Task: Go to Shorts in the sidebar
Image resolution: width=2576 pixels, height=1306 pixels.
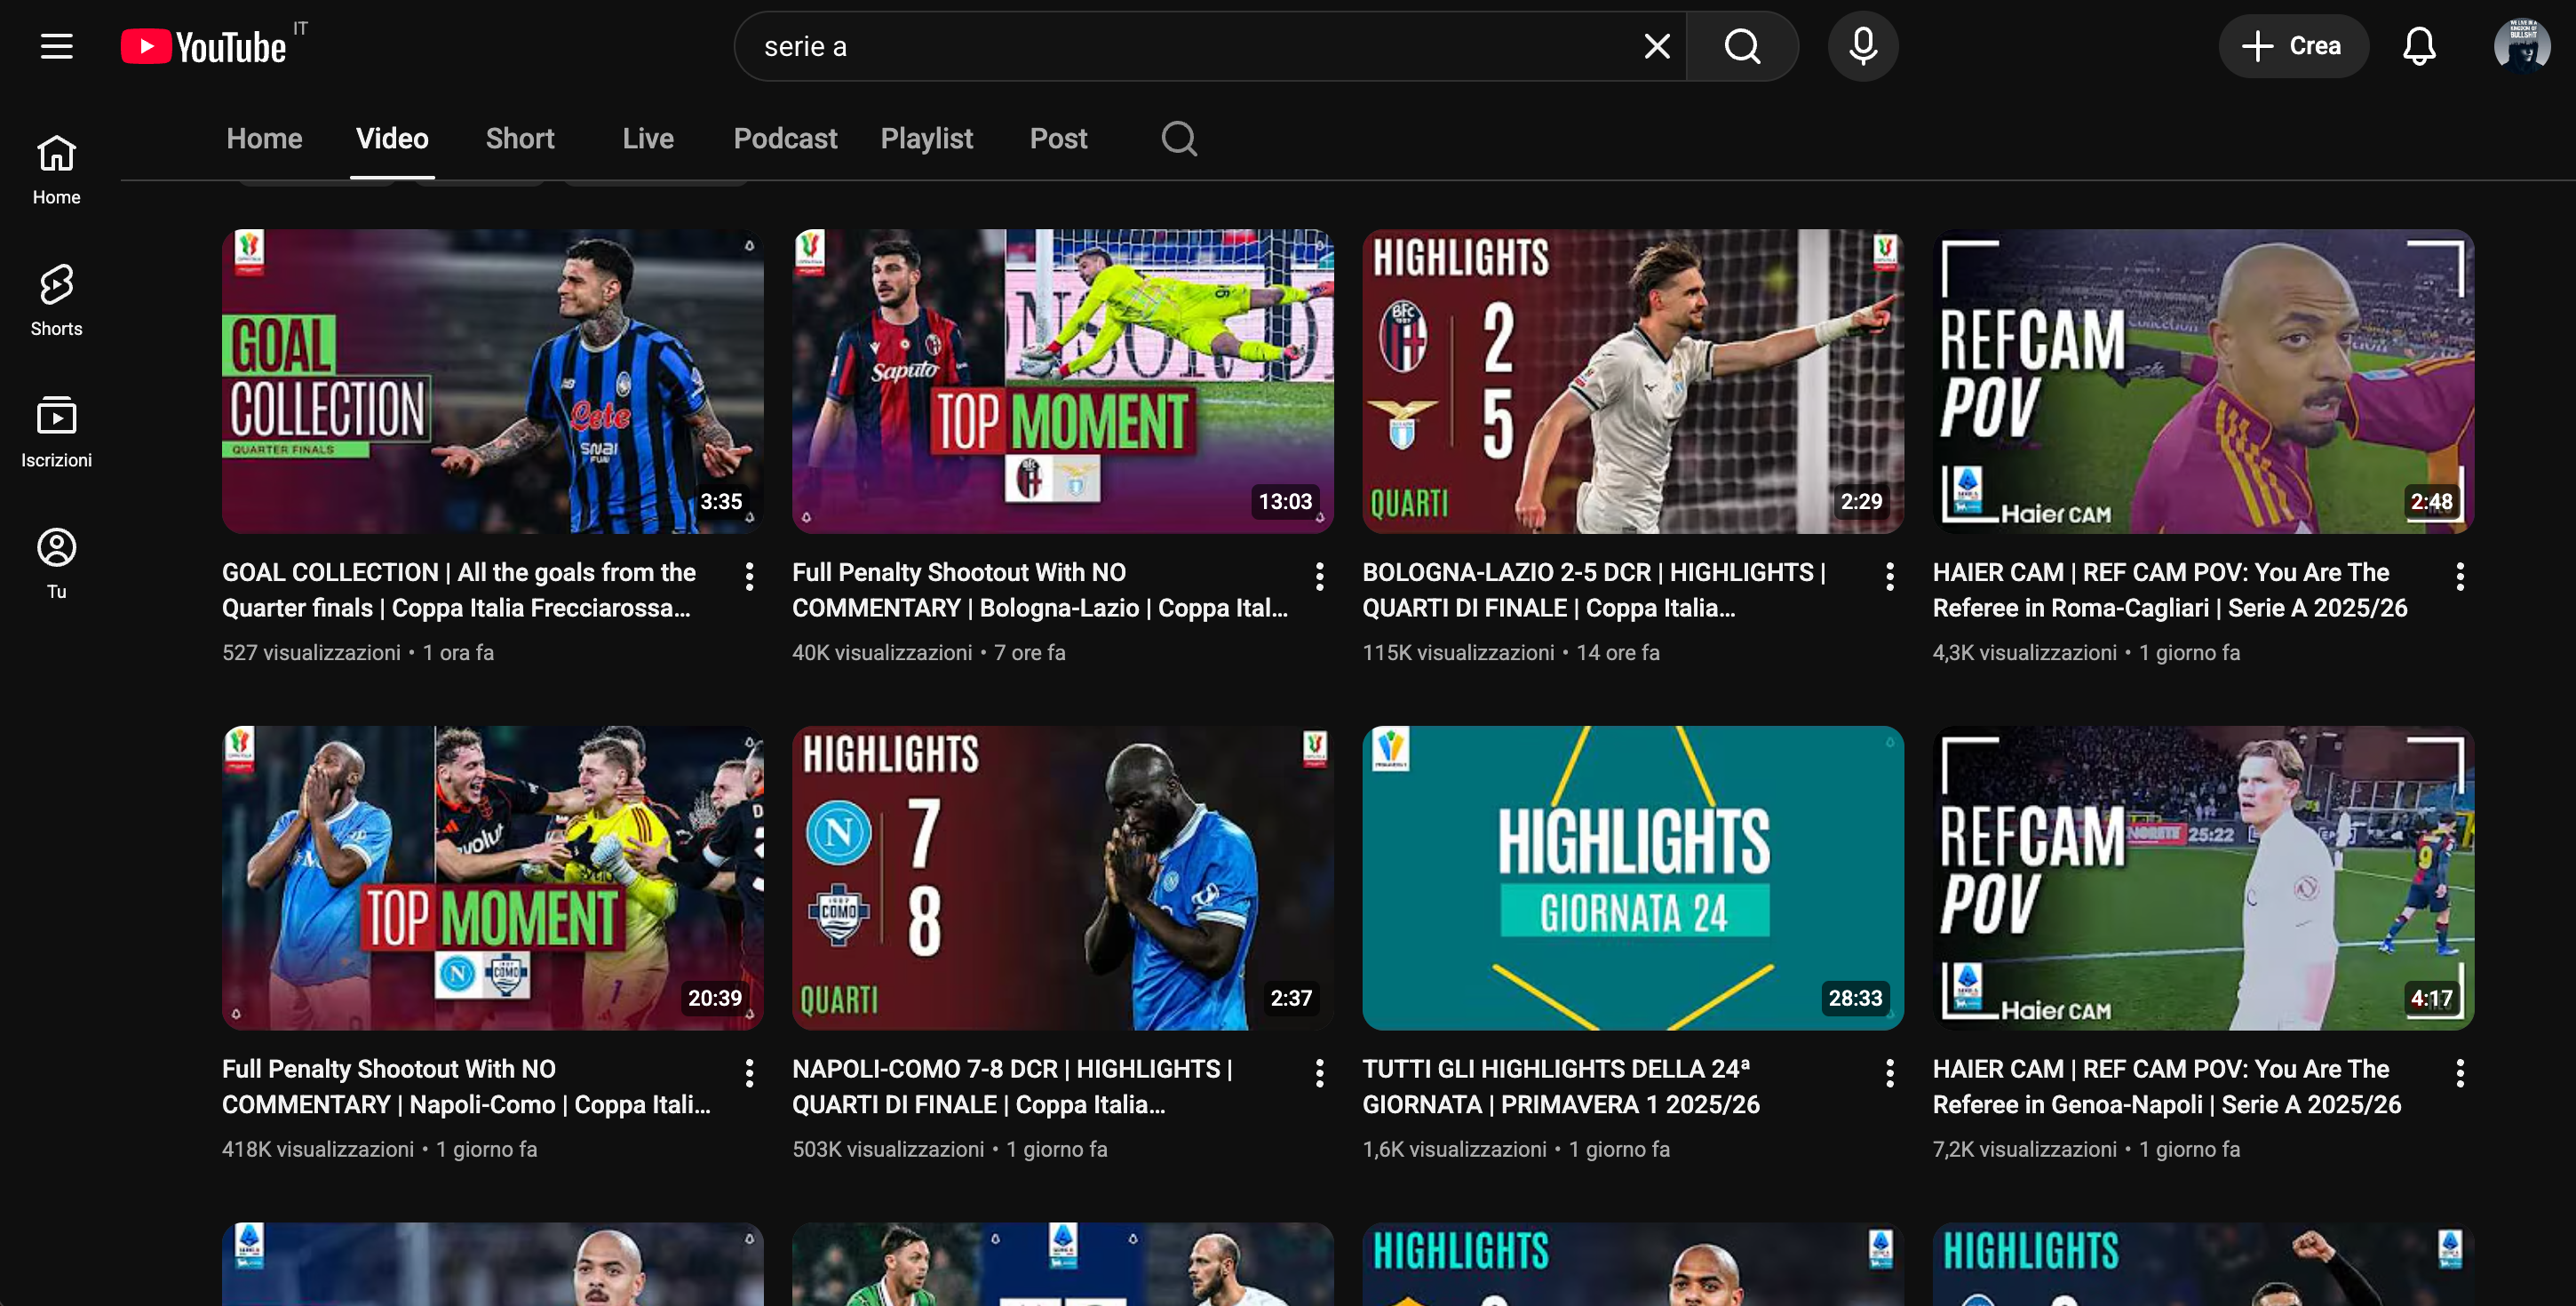Action: click(56, 300)
